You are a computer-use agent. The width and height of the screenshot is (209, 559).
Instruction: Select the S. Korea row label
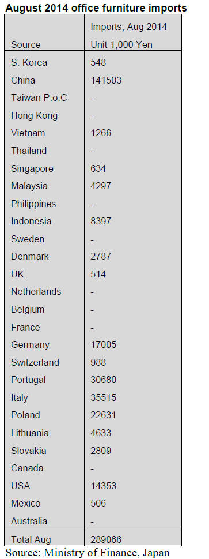(x=29, y=62)
